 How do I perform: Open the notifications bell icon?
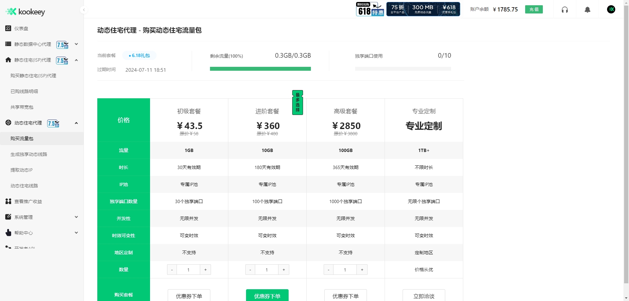tap(587, 9)
